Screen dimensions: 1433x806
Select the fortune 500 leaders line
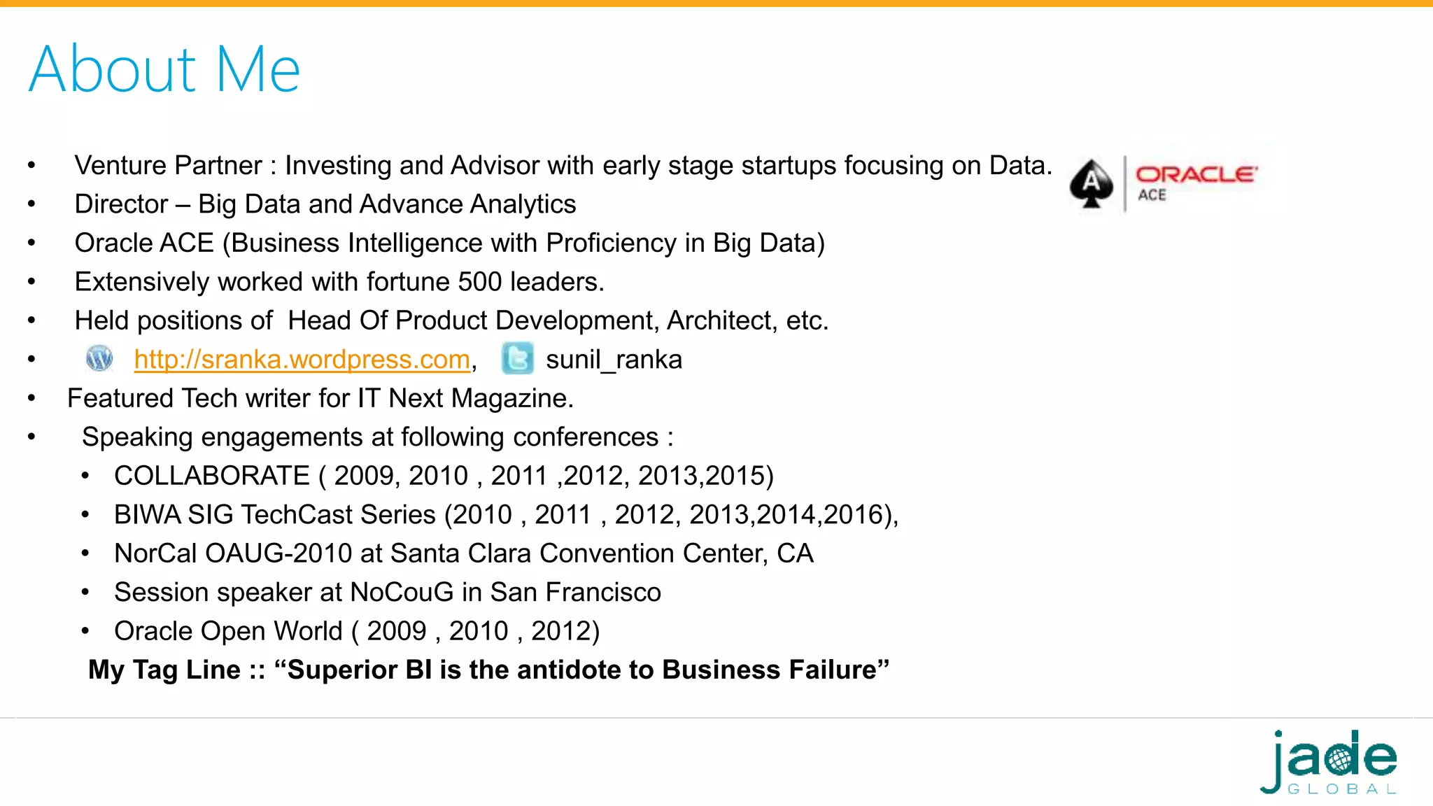(339, 282)
